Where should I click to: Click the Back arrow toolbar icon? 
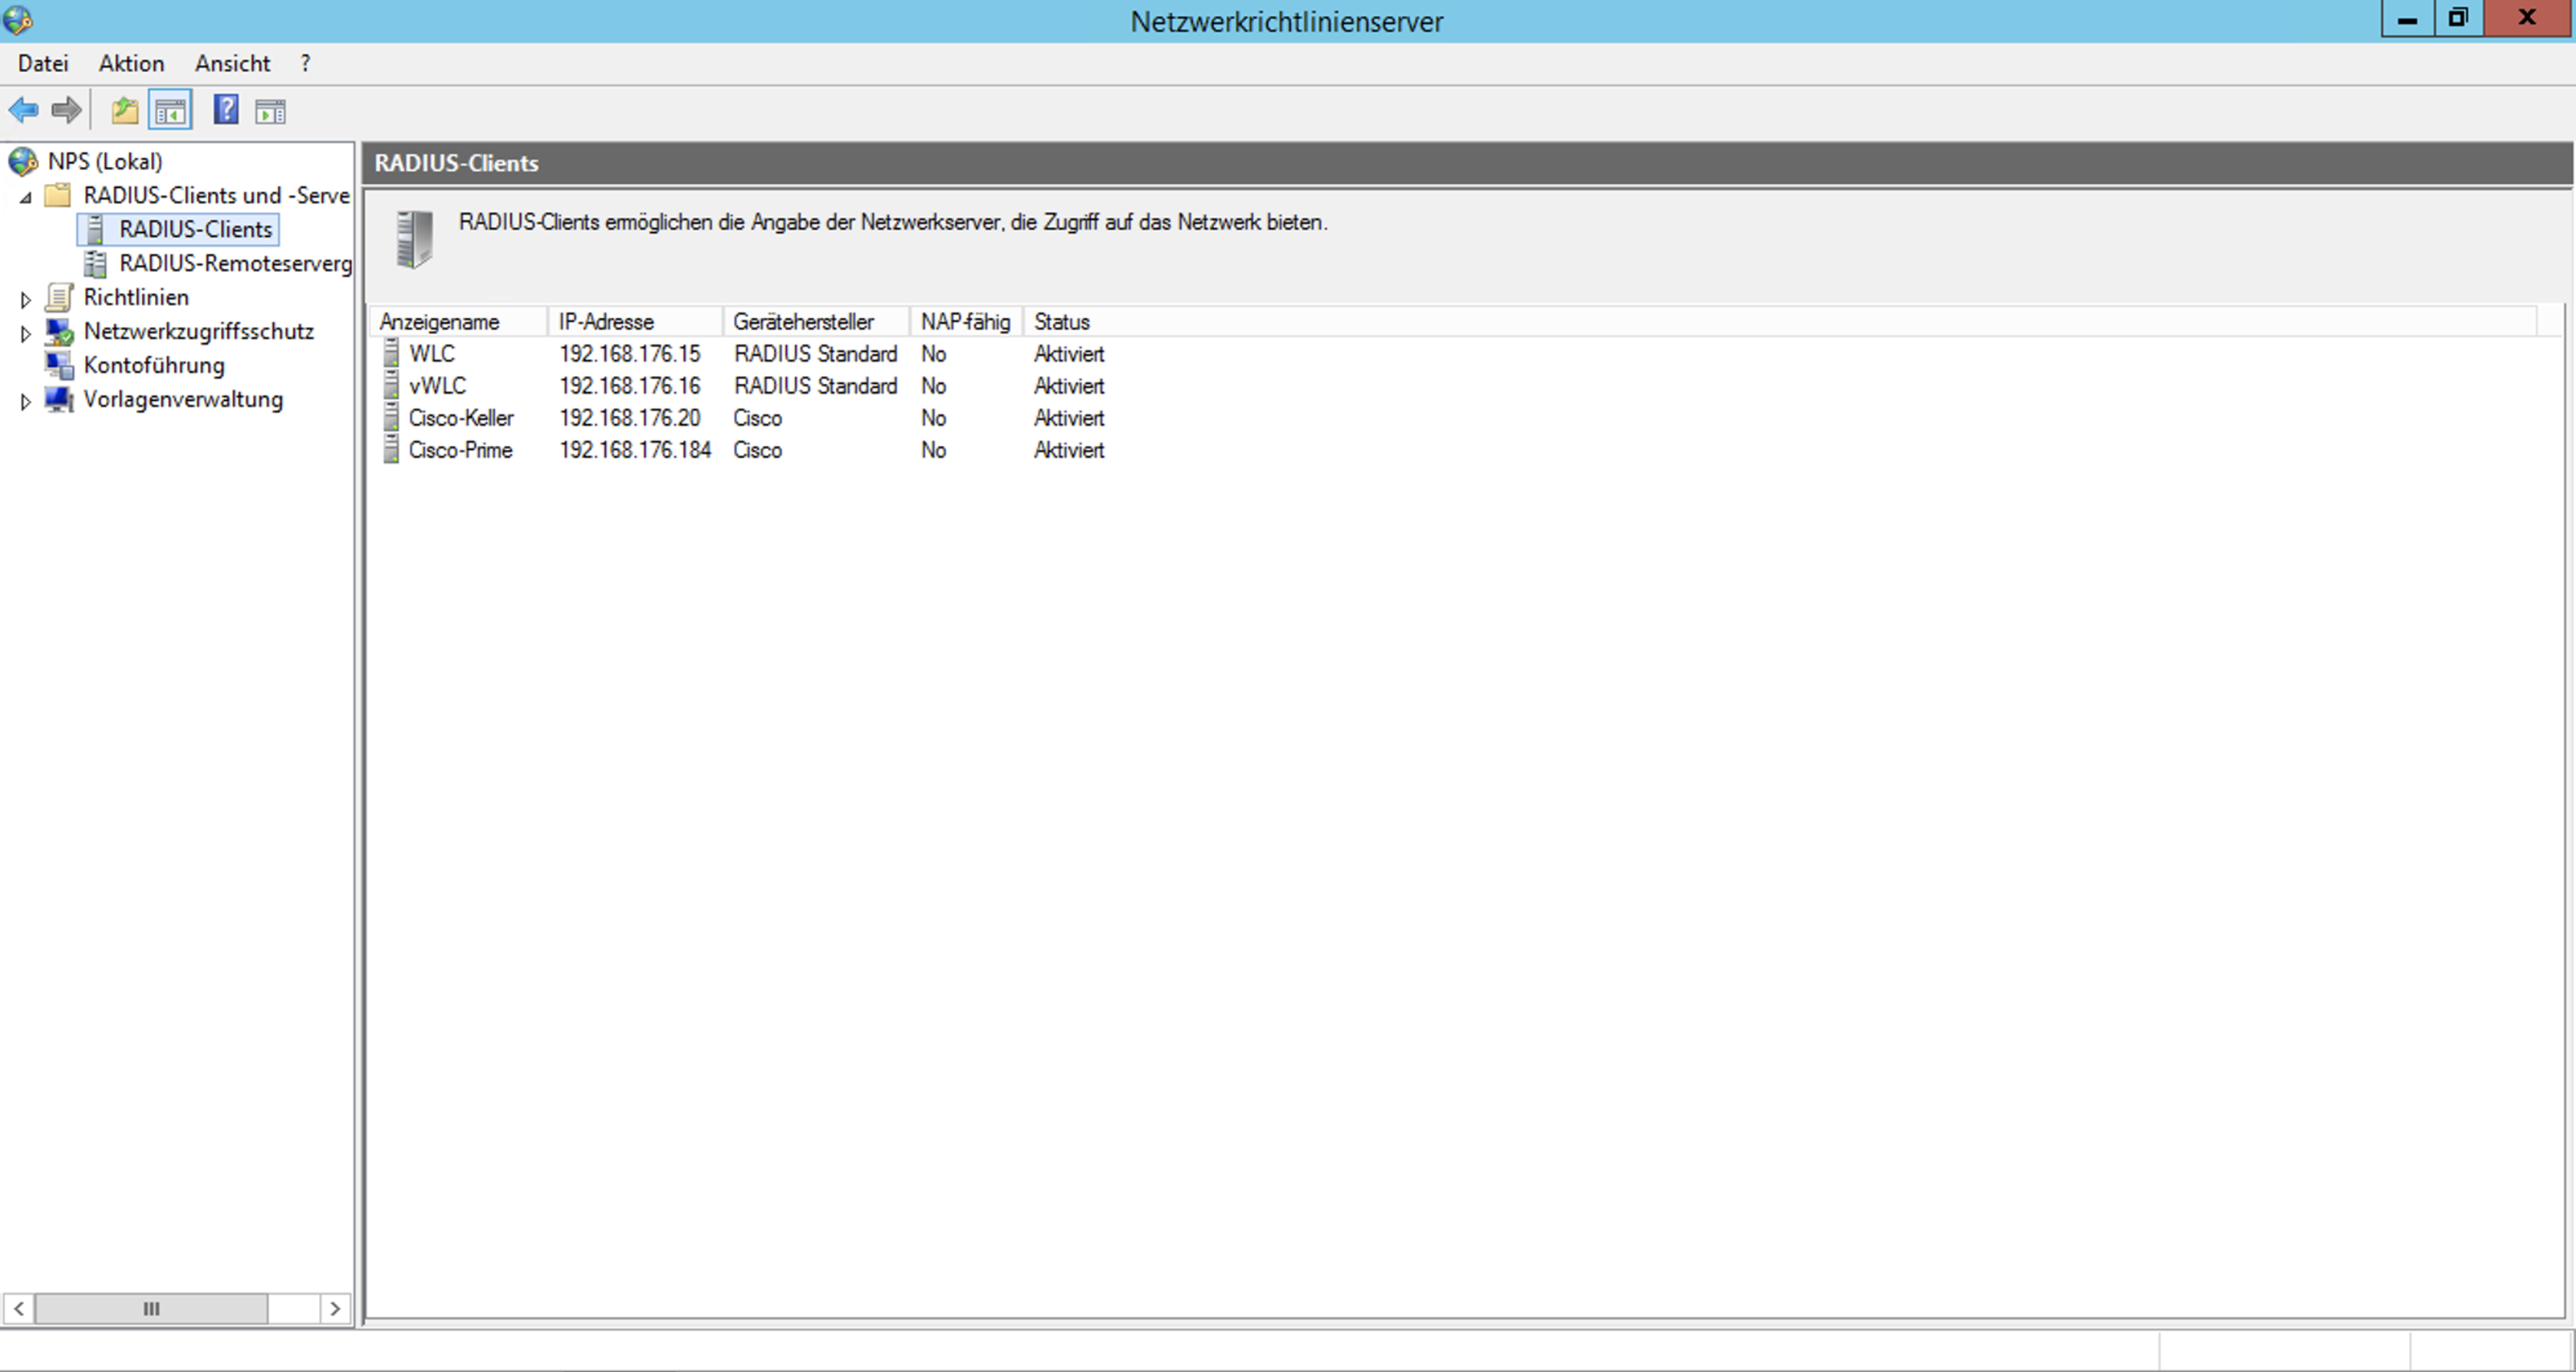[23, 110]
